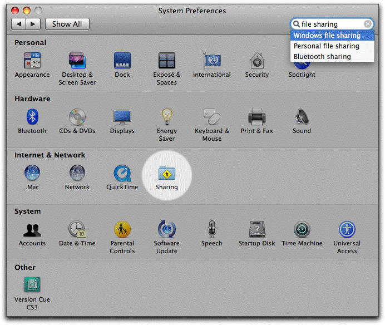Click inside the 'file sharing' search field

point(330,24)
